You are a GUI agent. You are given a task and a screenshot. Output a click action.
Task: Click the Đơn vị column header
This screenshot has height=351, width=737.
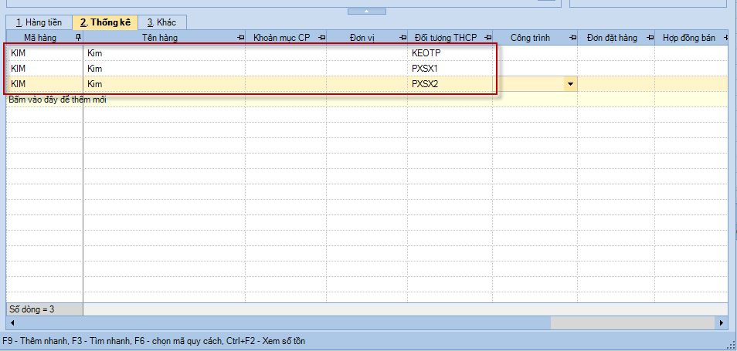(367, 38)
